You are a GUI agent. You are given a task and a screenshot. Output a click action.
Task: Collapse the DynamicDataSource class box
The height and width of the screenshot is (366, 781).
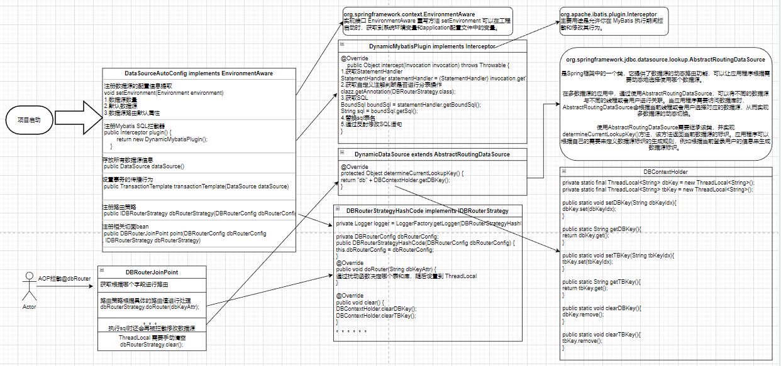pyautogui.click(x=343, y=154)
